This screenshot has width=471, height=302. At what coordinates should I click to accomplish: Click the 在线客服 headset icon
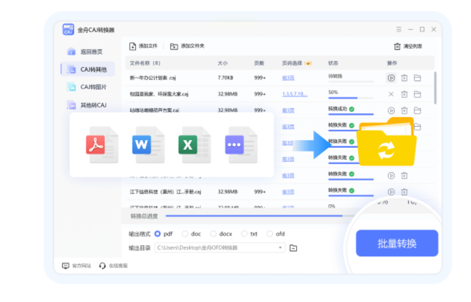pyautogui.click(x=102, y=266)
